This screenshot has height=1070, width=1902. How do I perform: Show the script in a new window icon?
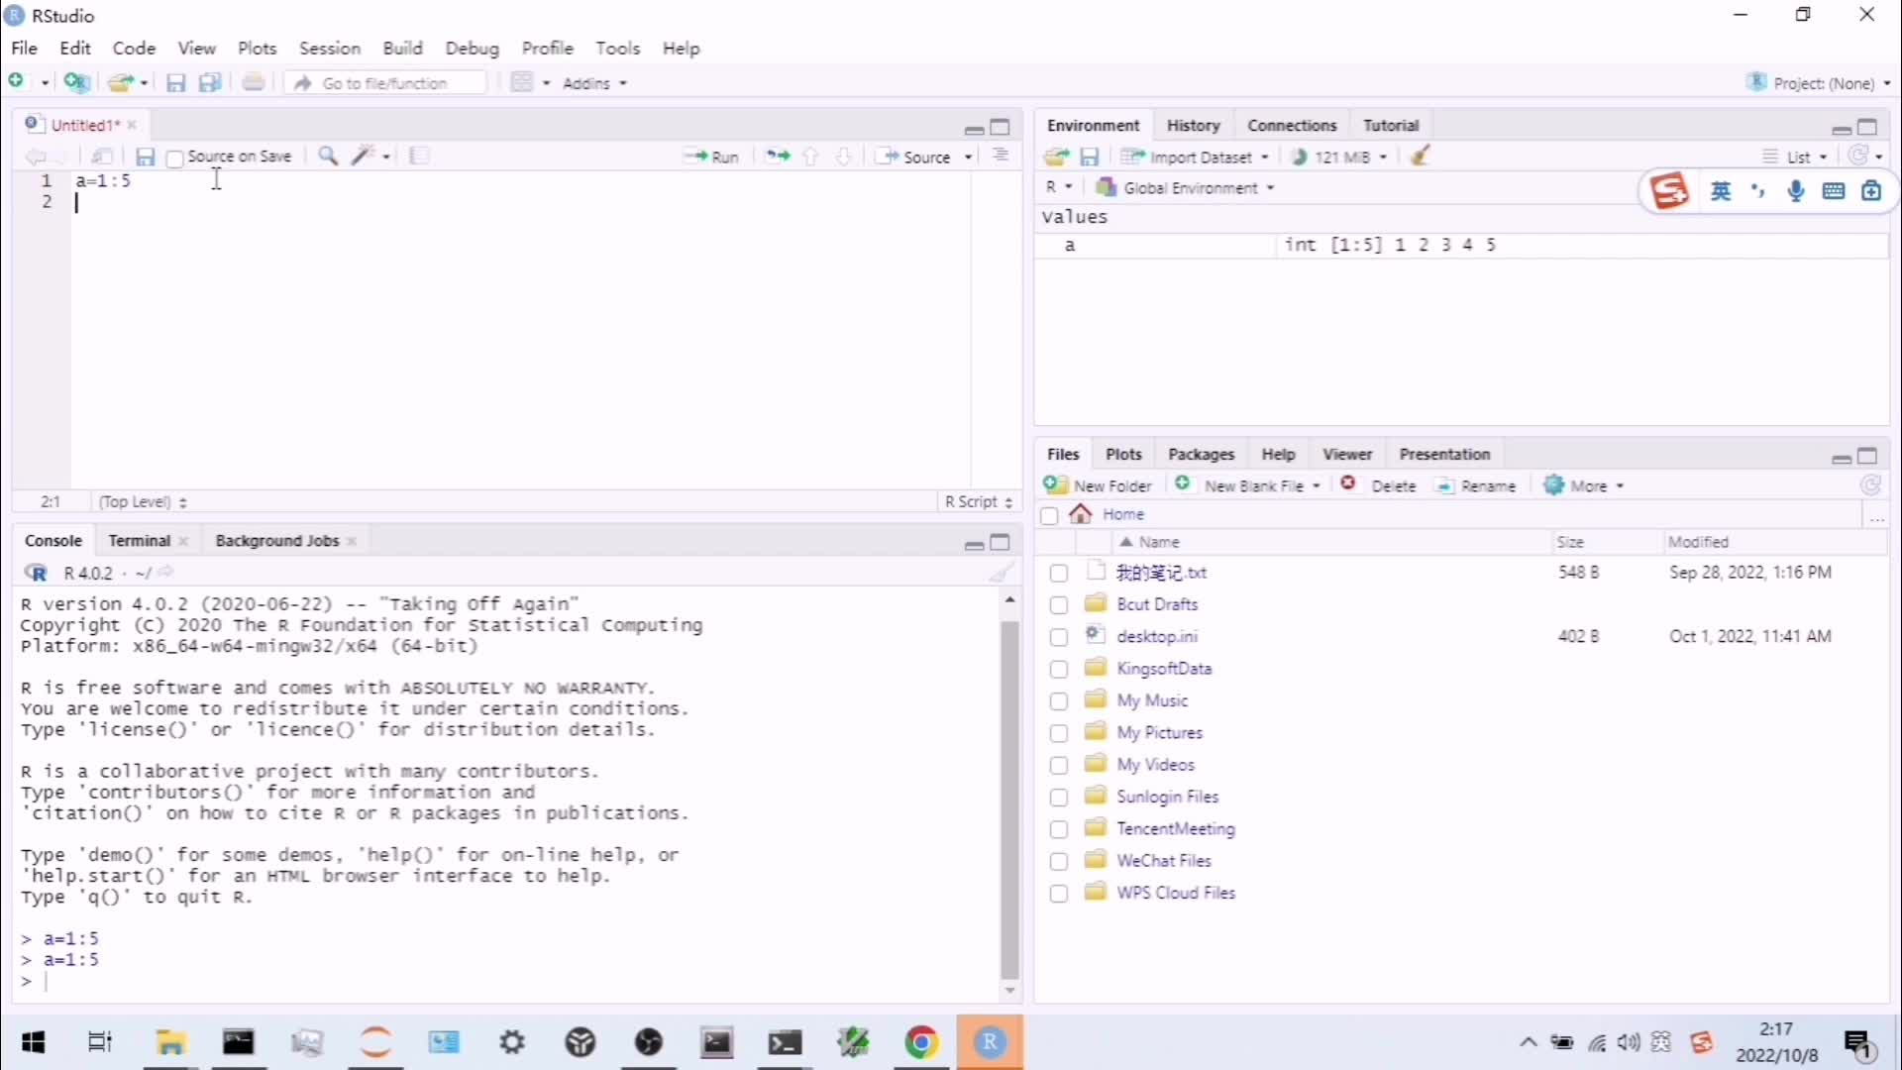click(102, 157)
